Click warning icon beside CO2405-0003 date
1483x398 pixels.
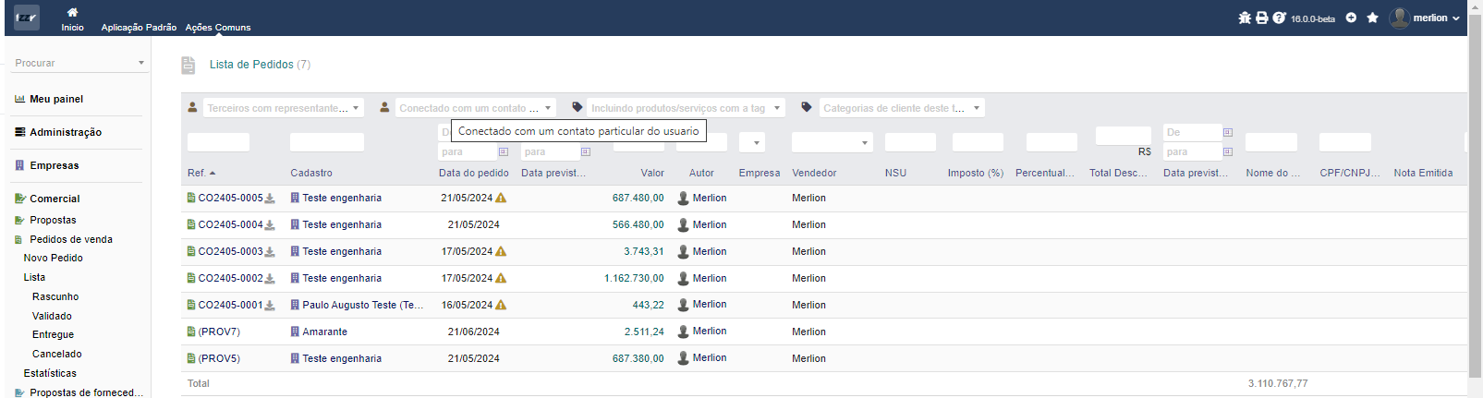[x=501, y=251]
